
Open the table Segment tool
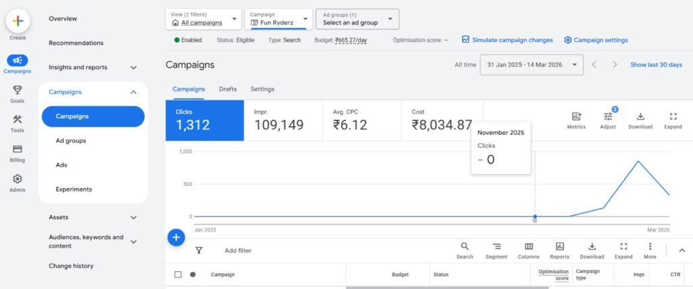496,250
